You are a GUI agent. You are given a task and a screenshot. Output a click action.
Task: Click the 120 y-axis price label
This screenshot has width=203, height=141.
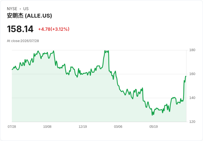coord(192,122)
